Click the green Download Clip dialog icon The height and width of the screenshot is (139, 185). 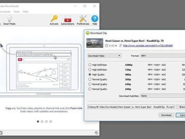(x=88, y=33)
